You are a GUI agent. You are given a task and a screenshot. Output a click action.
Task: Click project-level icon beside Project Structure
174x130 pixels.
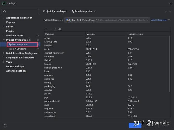click(38, 49)
